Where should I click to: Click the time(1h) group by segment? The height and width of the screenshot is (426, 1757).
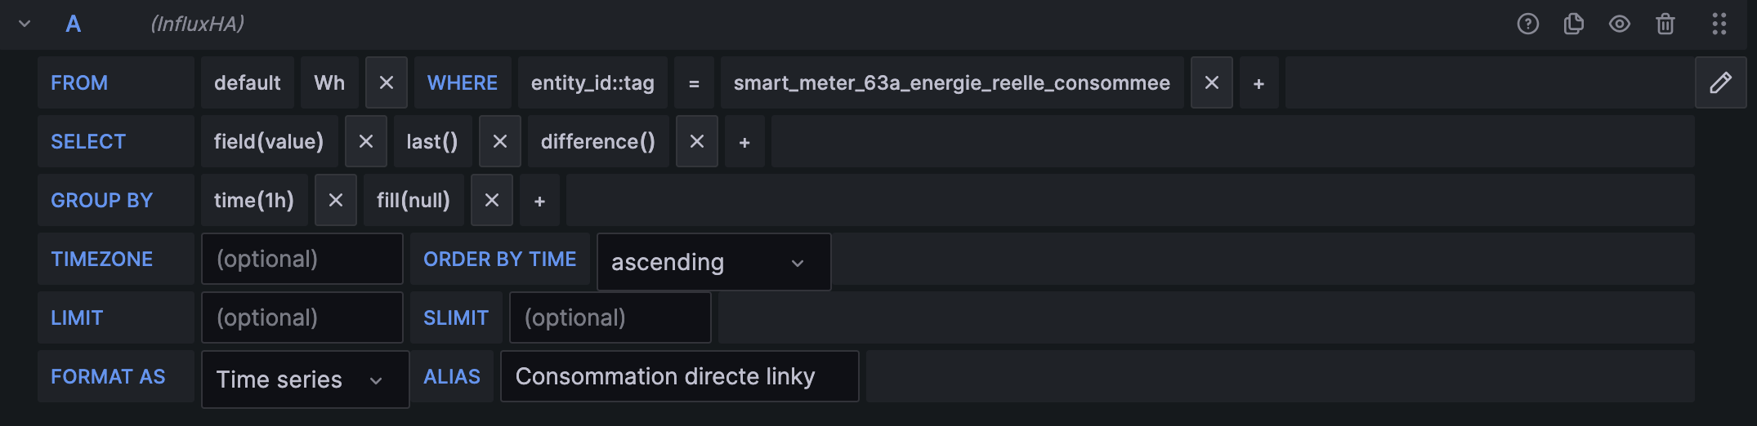tap(254, 200)
